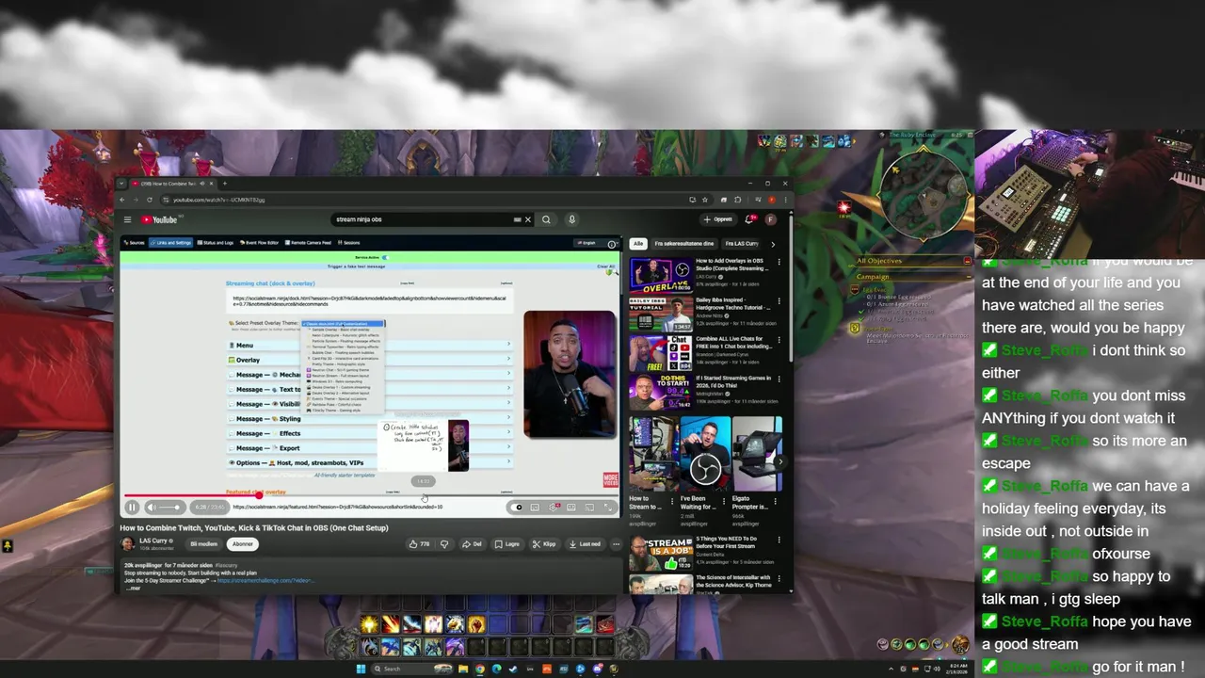
Task: Save the video with Lagre
Action: [507, 543]
